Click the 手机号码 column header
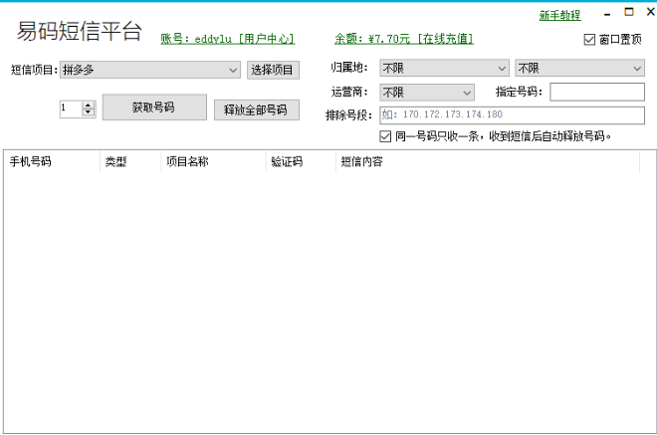Screen dimensions: 657x435 pyautogui.click(x=52, y=162)
